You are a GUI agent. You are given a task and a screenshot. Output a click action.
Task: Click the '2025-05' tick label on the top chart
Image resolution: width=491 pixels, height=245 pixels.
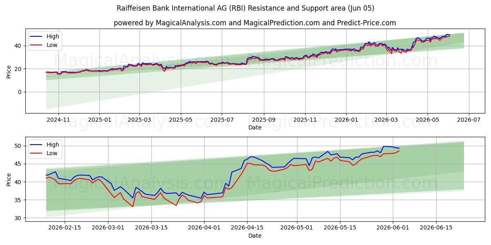click(181, 120)
